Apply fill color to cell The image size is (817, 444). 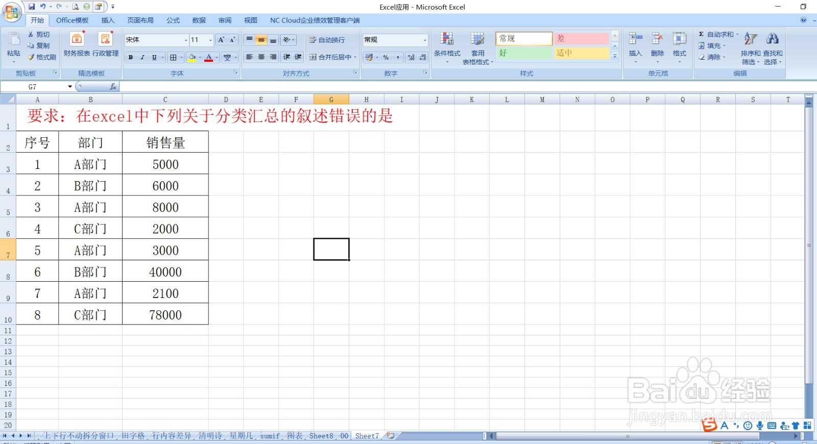click(x=192, y=57)
